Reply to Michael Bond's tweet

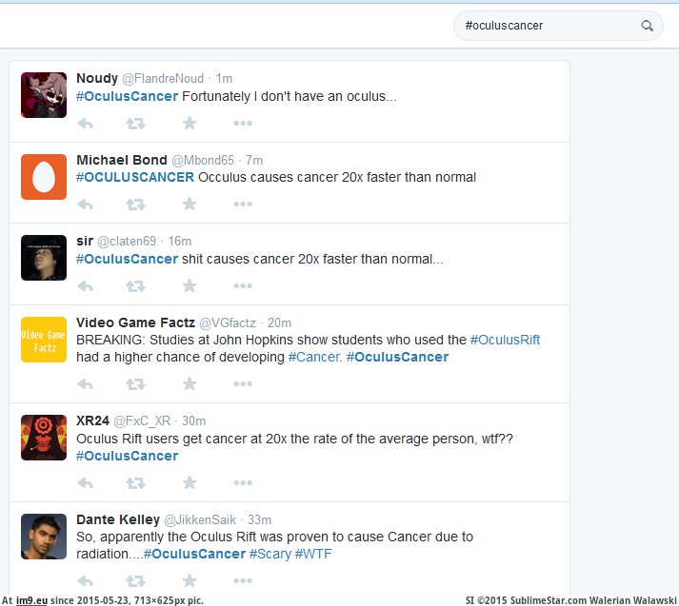[x=86, y=205]
